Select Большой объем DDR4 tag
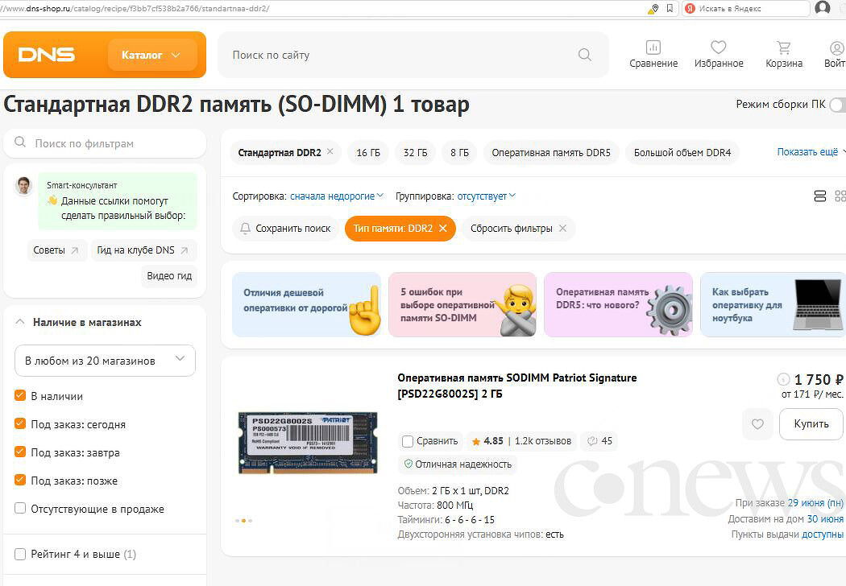 click(x=682, y=153)
